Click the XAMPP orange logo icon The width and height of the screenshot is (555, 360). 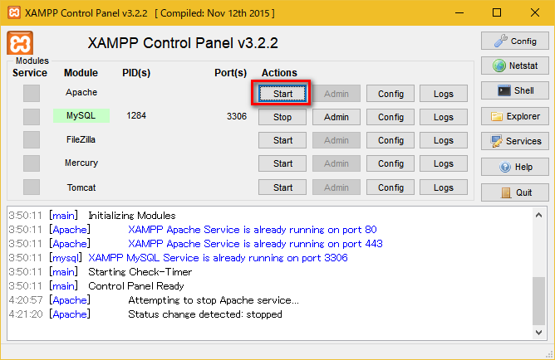[x=20, y=44]
